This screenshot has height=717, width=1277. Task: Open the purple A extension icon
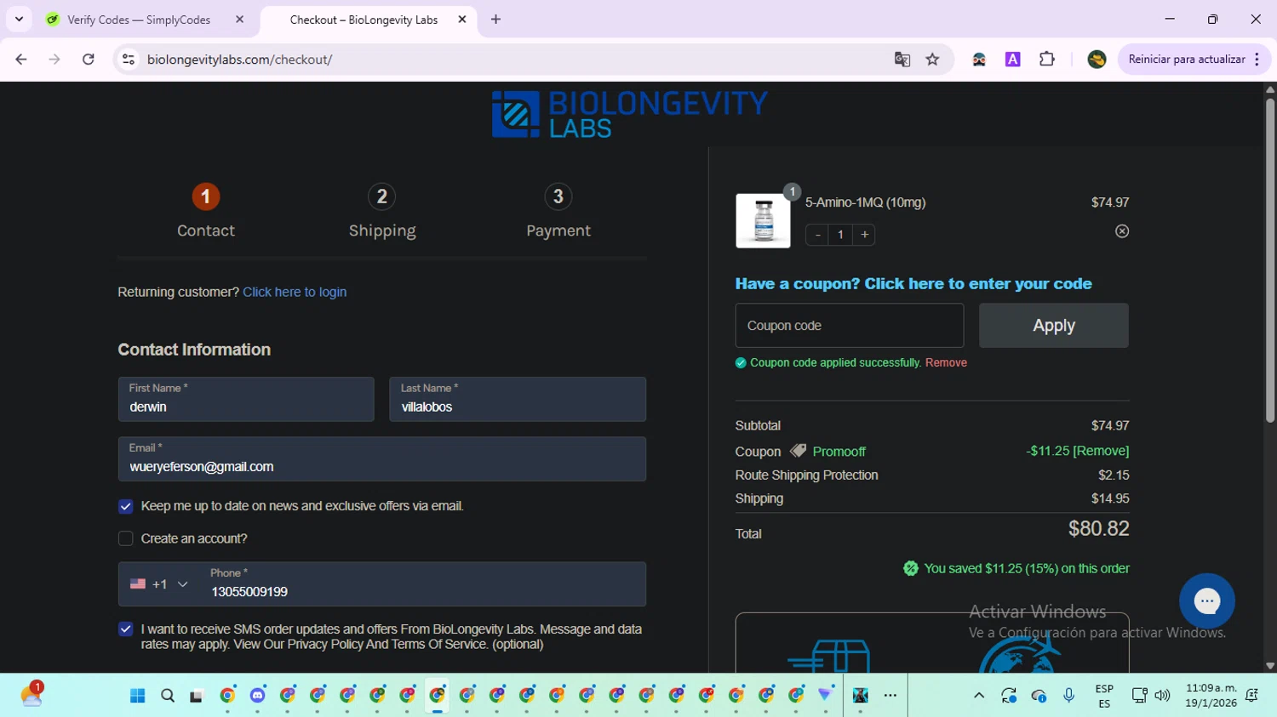coord(1013,60)
